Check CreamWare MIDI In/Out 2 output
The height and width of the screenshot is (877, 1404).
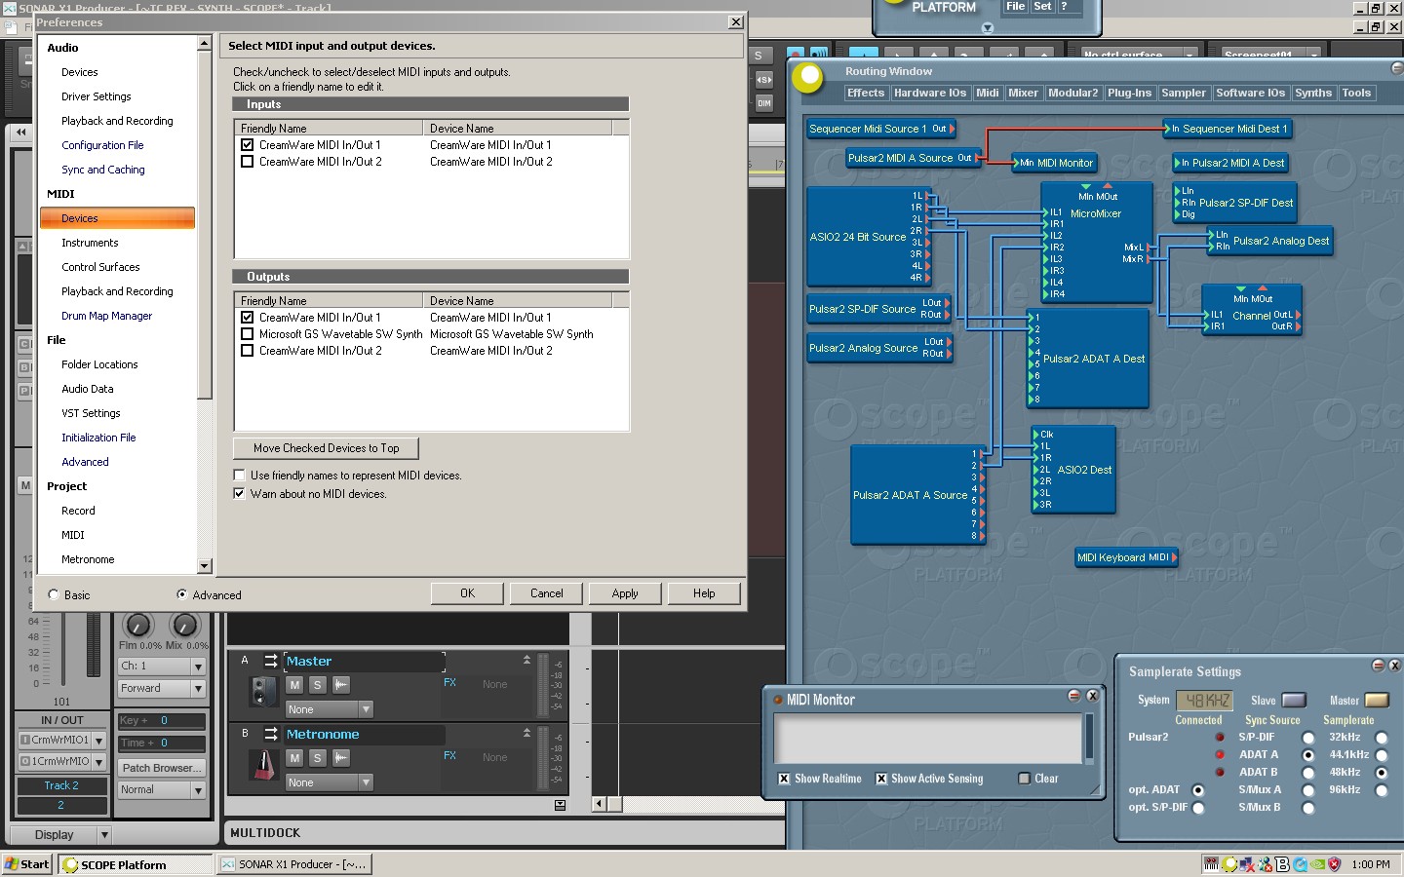coord(248,351)
